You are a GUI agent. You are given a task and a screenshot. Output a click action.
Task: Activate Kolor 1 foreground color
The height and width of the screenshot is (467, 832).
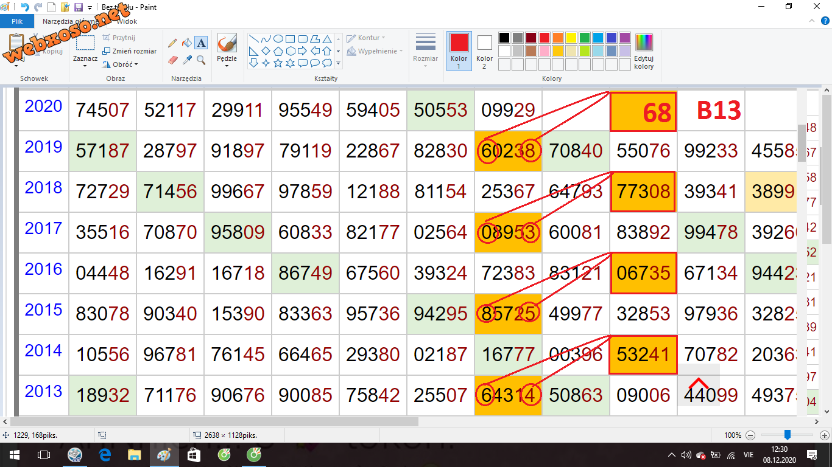pyautogui.click(x=459, y=50)
